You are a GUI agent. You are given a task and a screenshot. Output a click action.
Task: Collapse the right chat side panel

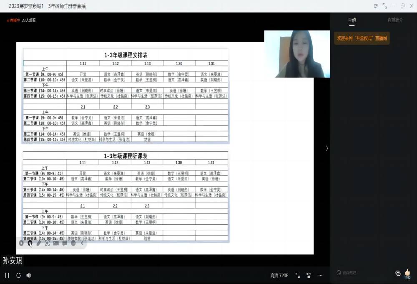[327, 148]
